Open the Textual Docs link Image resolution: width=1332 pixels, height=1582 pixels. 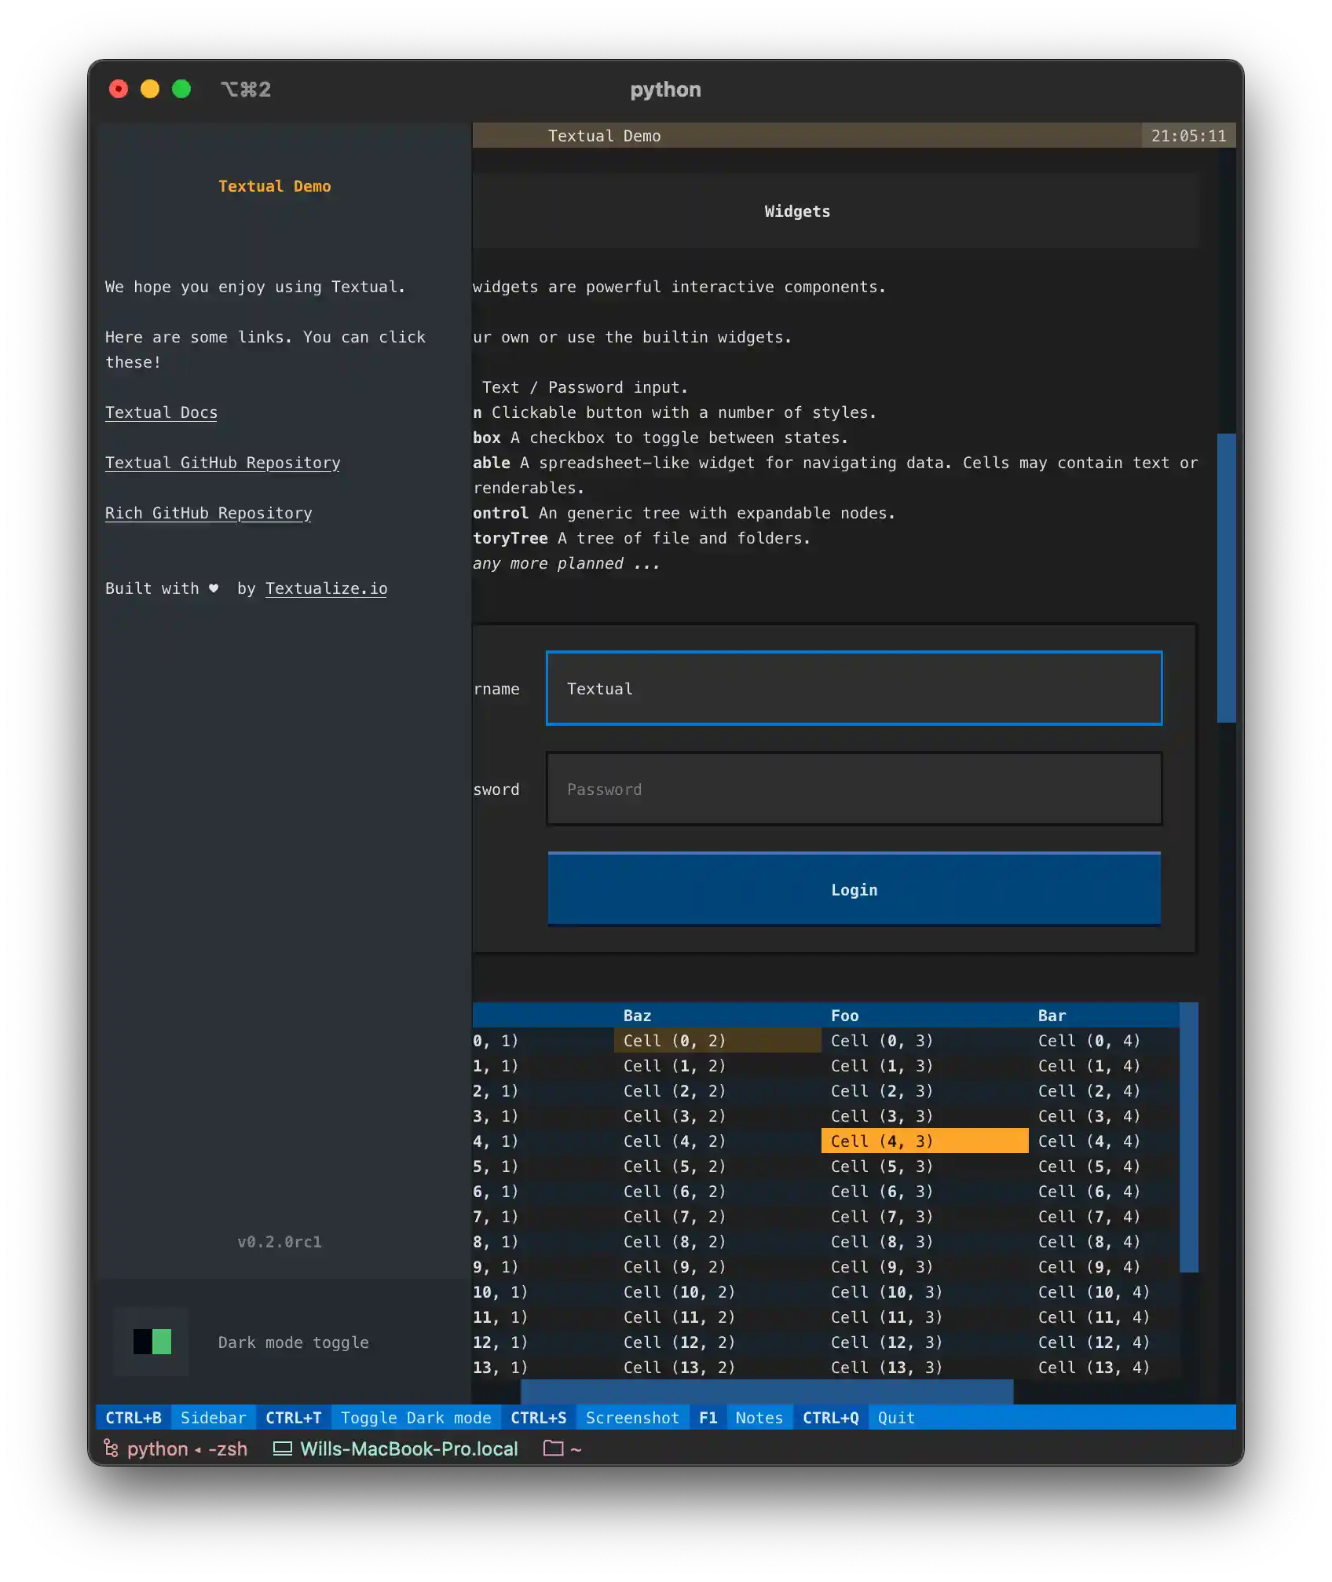coord(161,412)
